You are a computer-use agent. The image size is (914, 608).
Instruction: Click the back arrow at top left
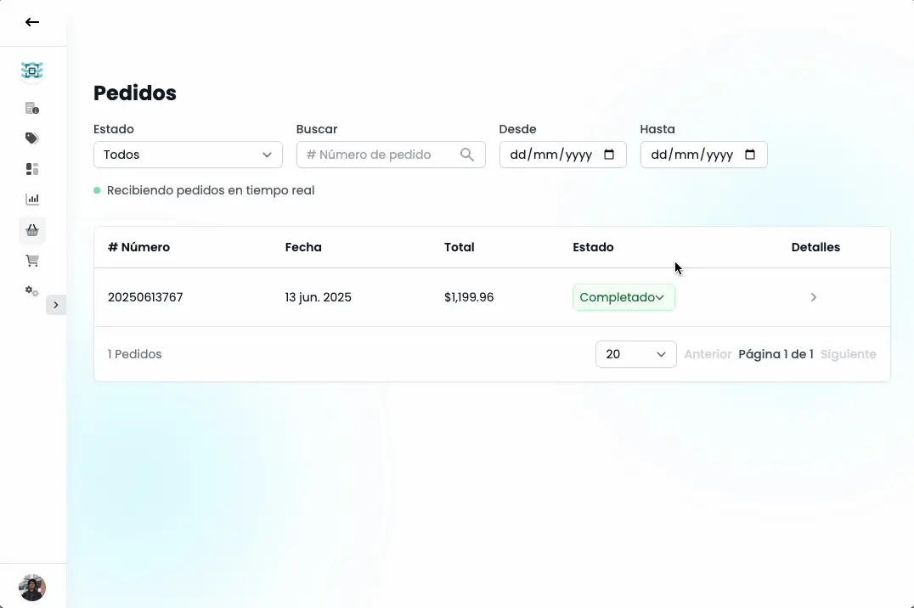pyautogui.click(x=32, y=22)
